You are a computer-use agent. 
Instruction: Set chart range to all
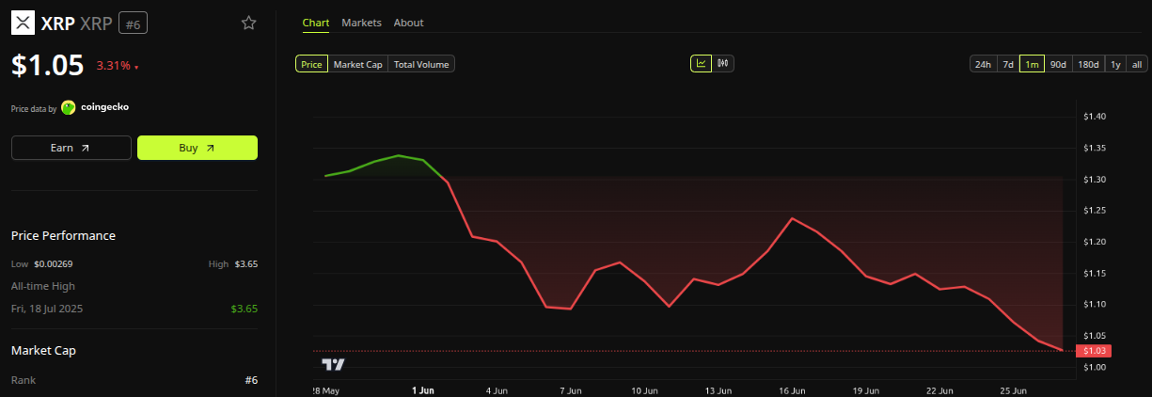(1136, 64)
